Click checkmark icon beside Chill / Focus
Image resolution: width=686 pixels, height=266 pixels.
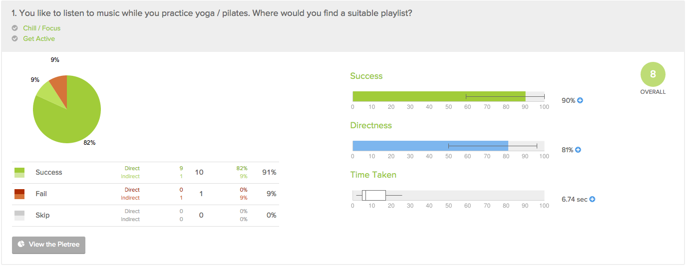tap(15, 28)
